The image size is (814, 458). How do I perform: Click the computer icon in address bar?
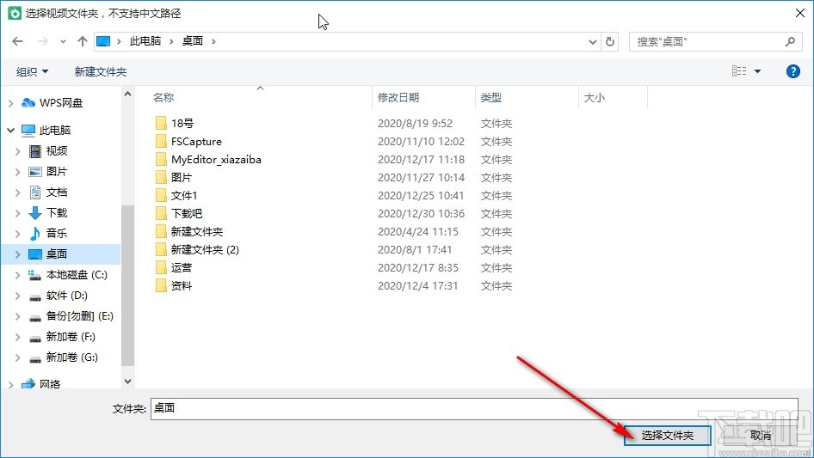point(103,41)
